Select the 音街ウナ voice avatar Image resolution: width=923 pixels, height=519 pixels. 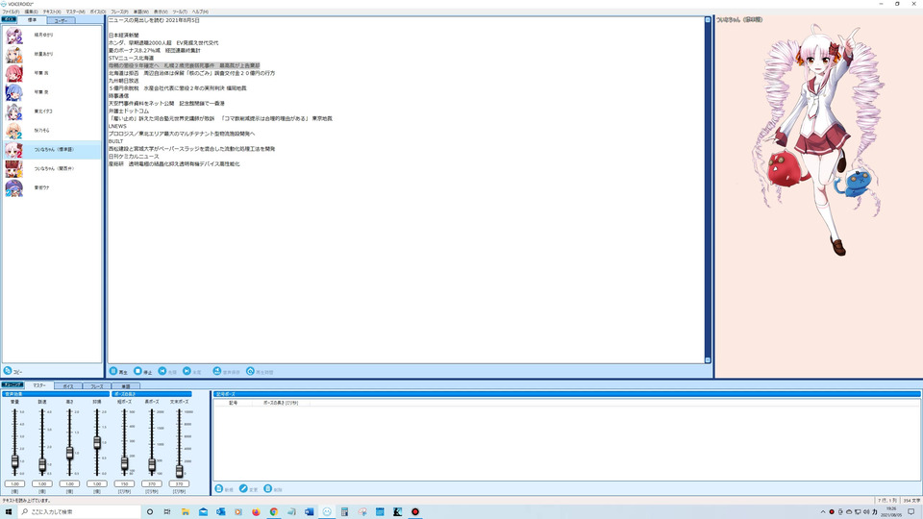pyautogui.click(x=13, y=187)
